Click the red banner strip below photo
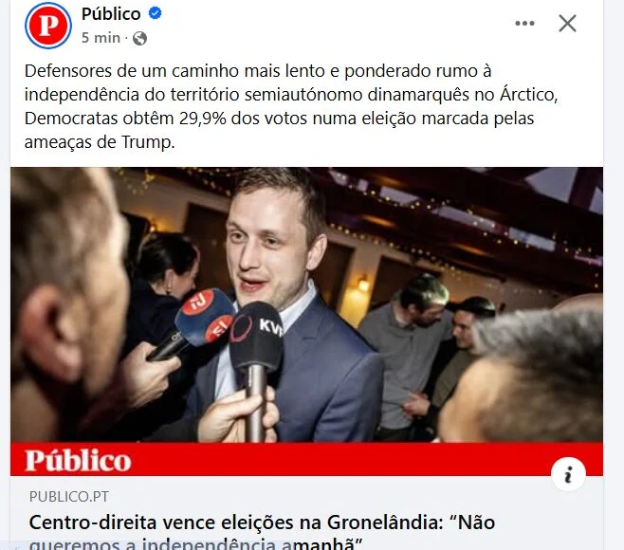624x550 pixels. (x=306, y=459)
